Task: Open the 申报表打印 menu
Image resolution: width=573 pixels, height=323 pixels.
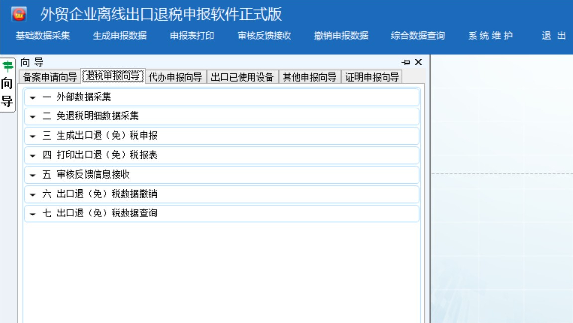Action: coord(192,35)
